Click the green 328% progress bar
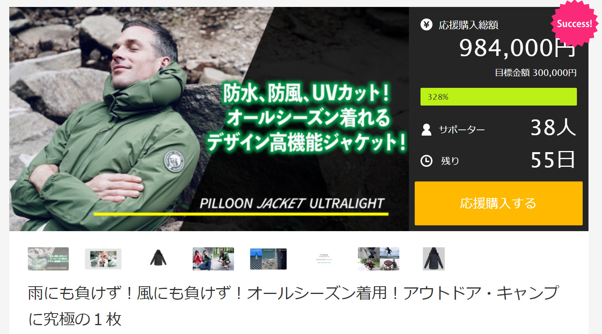 point(499,97)
